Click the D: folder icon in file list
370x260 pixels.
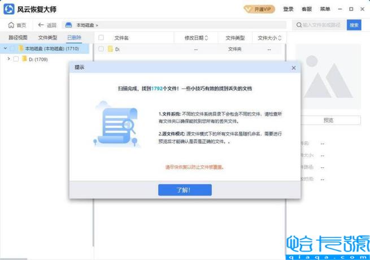click(x=110, y=49)
